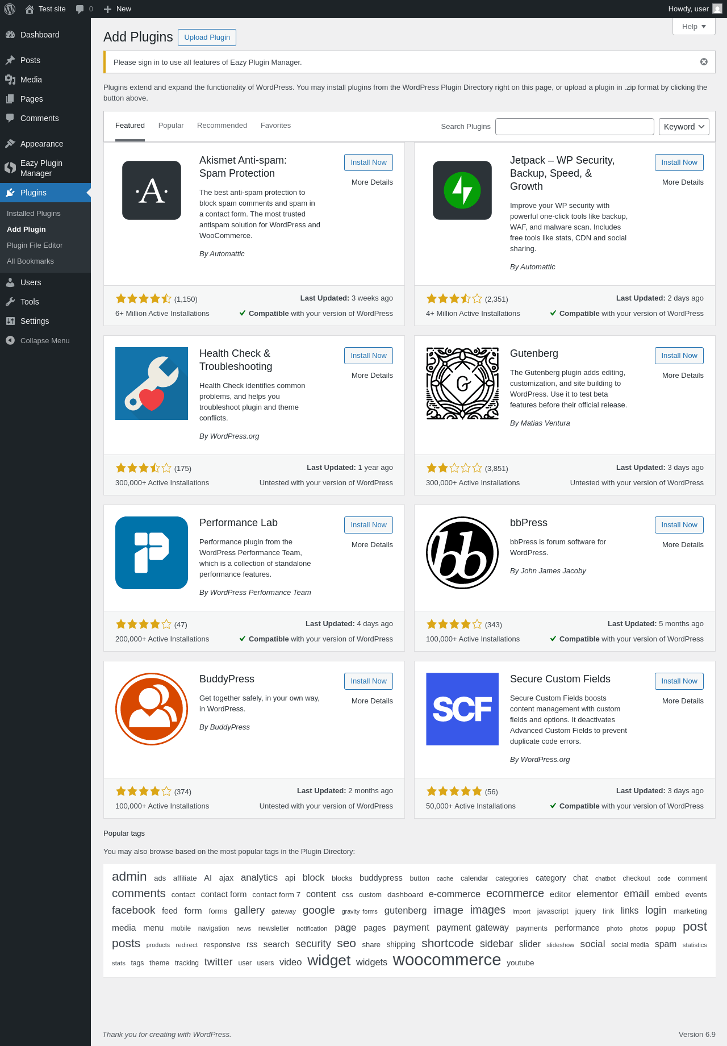
Task: Open the woocommerce popular tag
Action: 447,960
